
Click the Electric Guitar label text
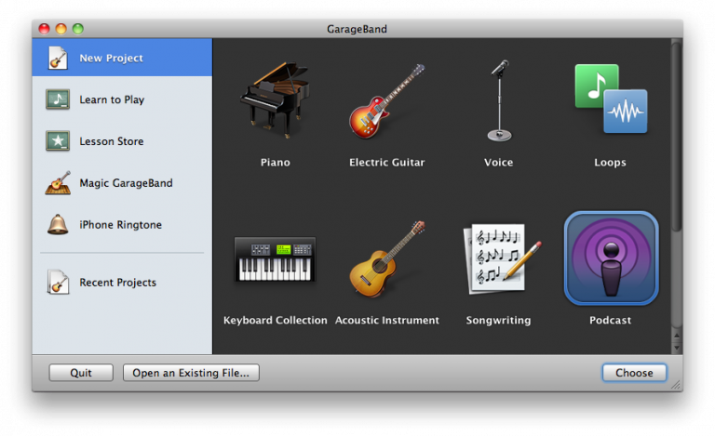click(386, 163)
